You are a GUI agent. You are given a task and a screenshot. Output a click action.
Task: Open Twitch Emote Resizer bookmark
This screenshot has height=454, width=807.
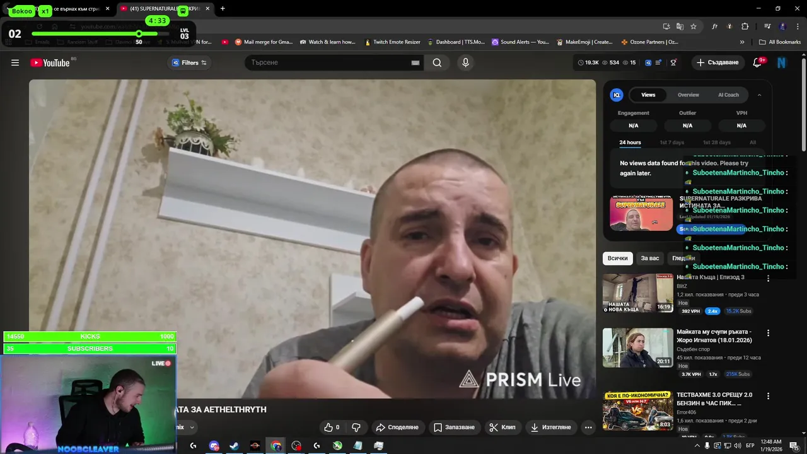392,42
